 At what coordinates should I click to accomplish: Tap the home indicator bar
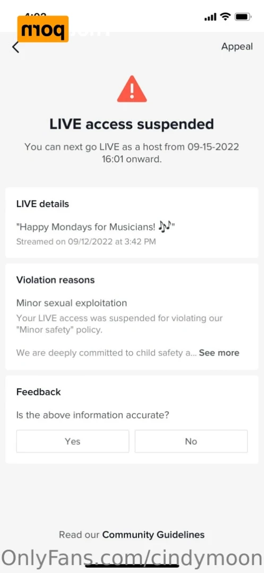coord(132,566)
